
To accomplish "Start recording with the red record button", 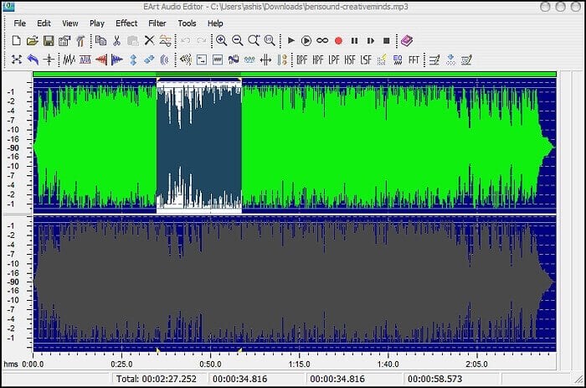I will pyautogui.click(x=338, y=40).
